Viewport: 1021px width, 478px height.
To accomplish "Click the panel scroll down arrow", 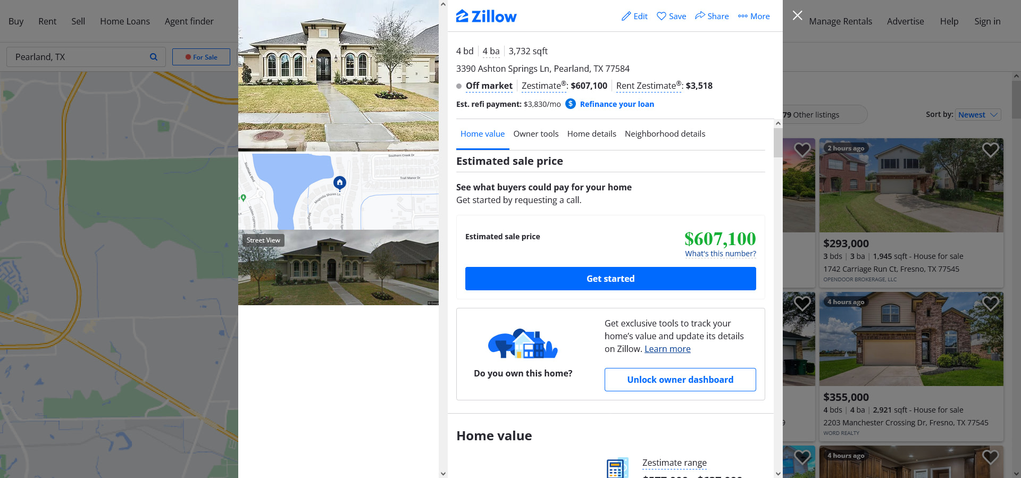I will (x=778, y=473).
